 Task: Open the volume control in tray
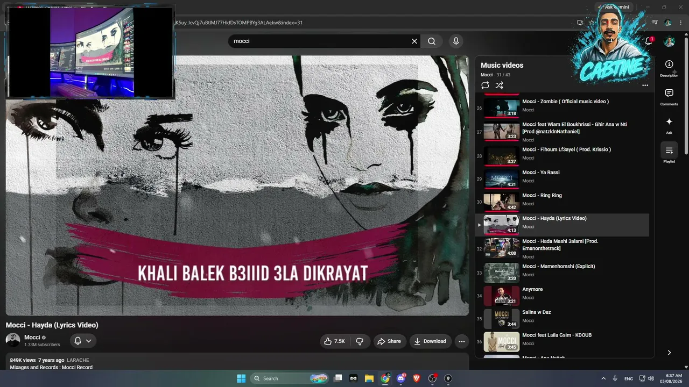pos(651,378)
